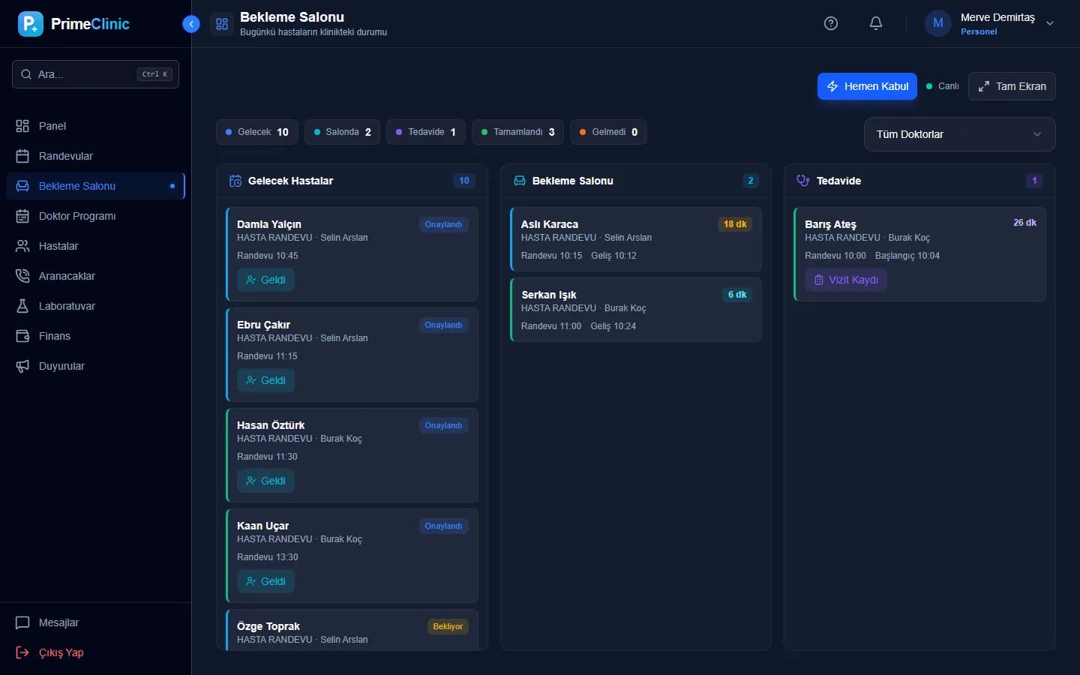Toggle the Canlı live indicator
This screenshot has width=1080, height=675.
(943, 86)
